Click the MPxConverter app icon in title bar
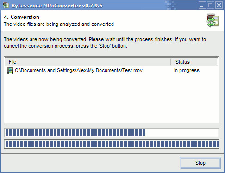The width and height of the screenshot is (225, 173). 6,6
